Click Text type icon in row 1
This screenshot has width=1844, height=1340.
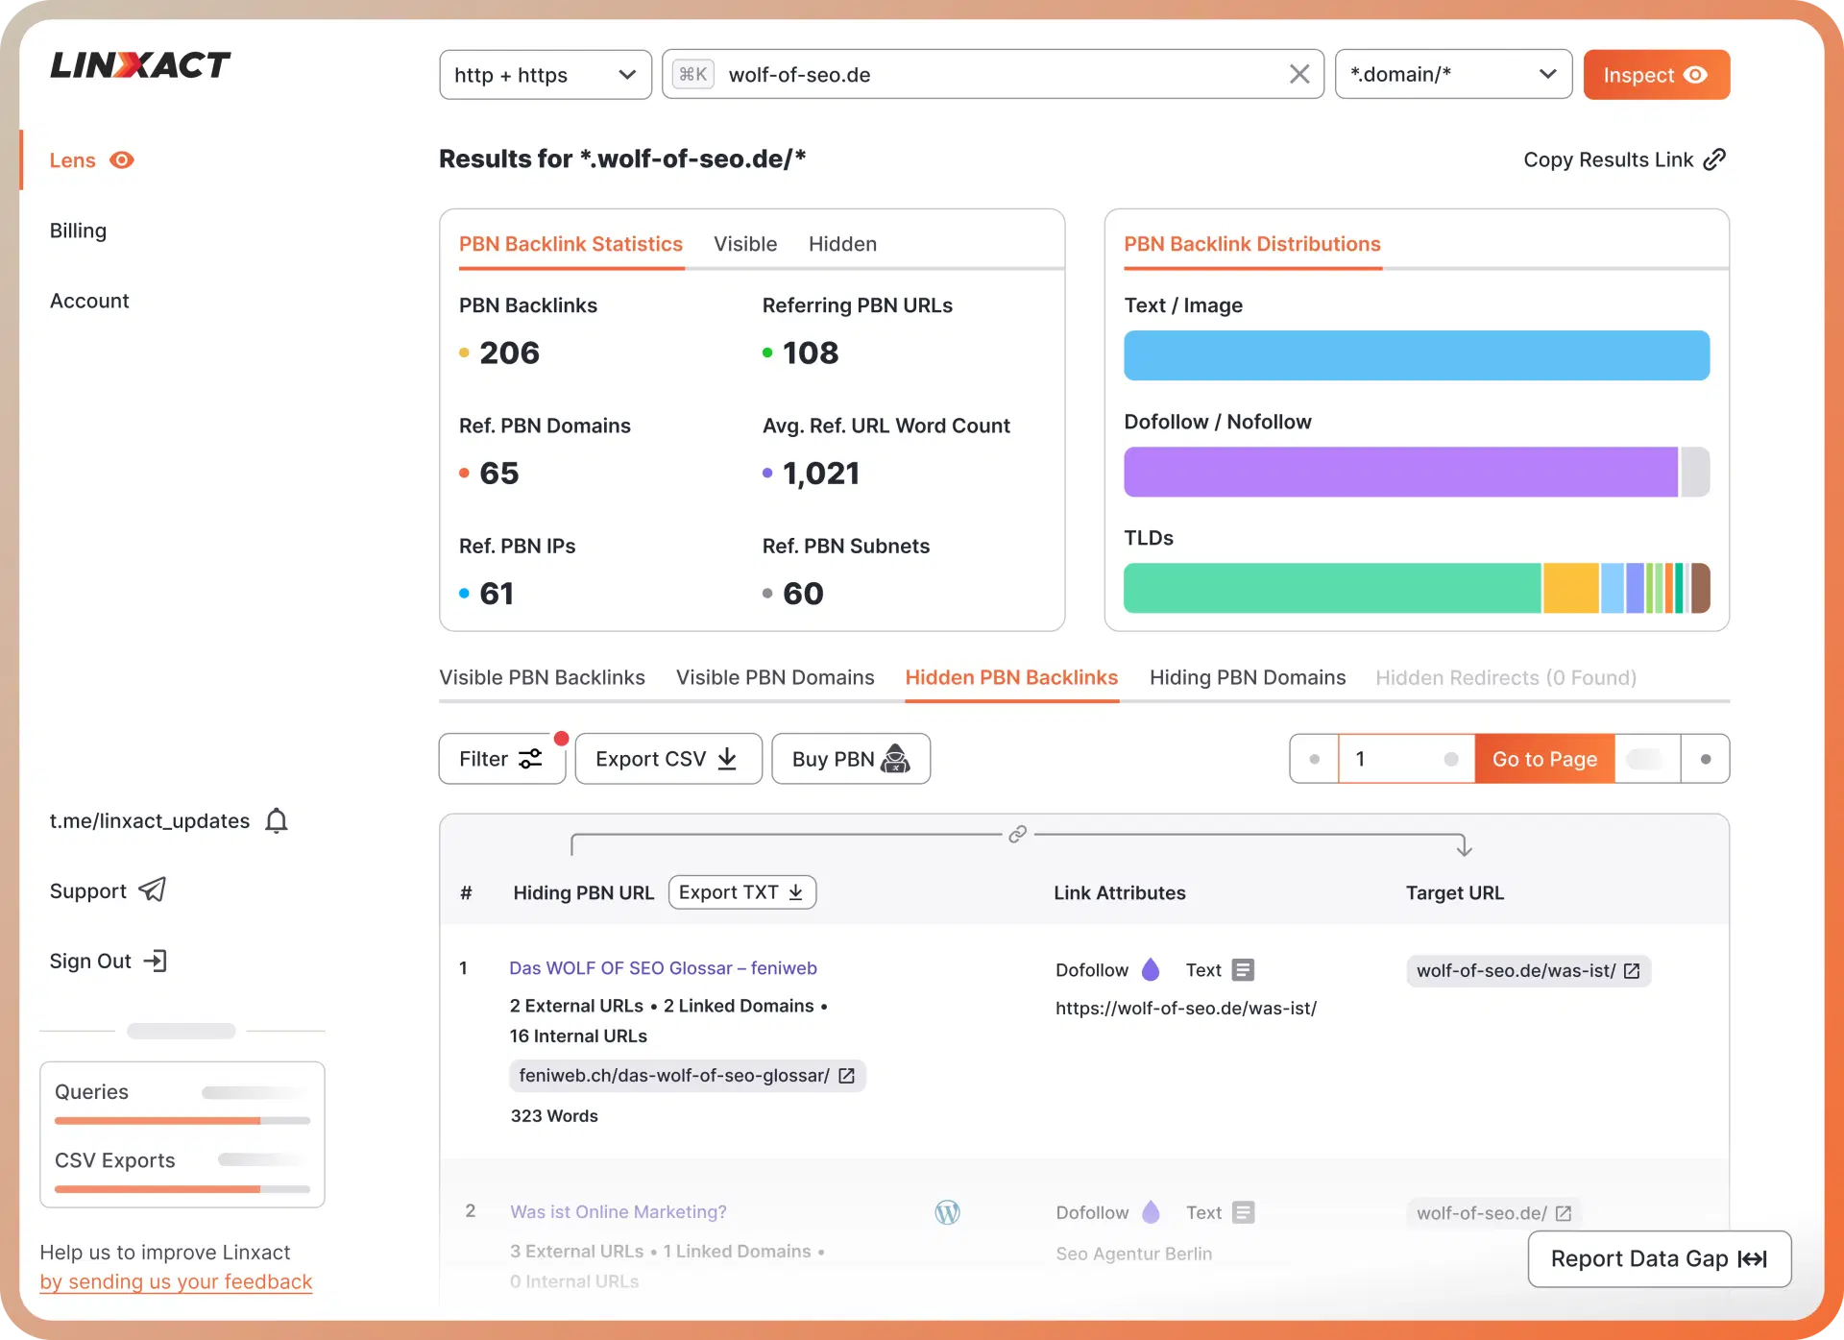click(1243, 970)
